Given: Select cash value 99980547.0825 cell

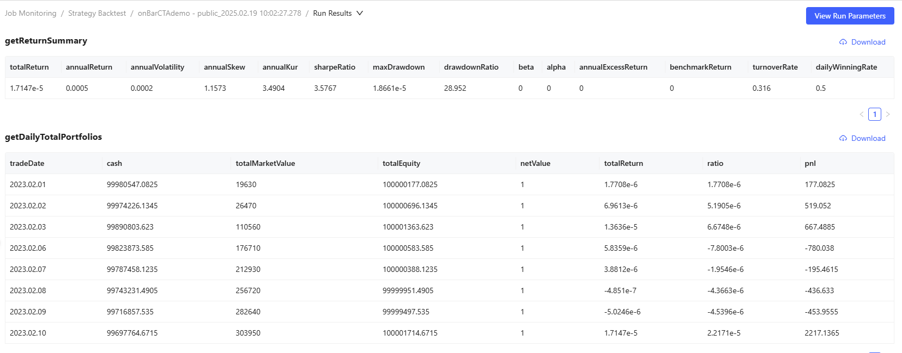Looking at the screenshot, I should coord(132,184).
